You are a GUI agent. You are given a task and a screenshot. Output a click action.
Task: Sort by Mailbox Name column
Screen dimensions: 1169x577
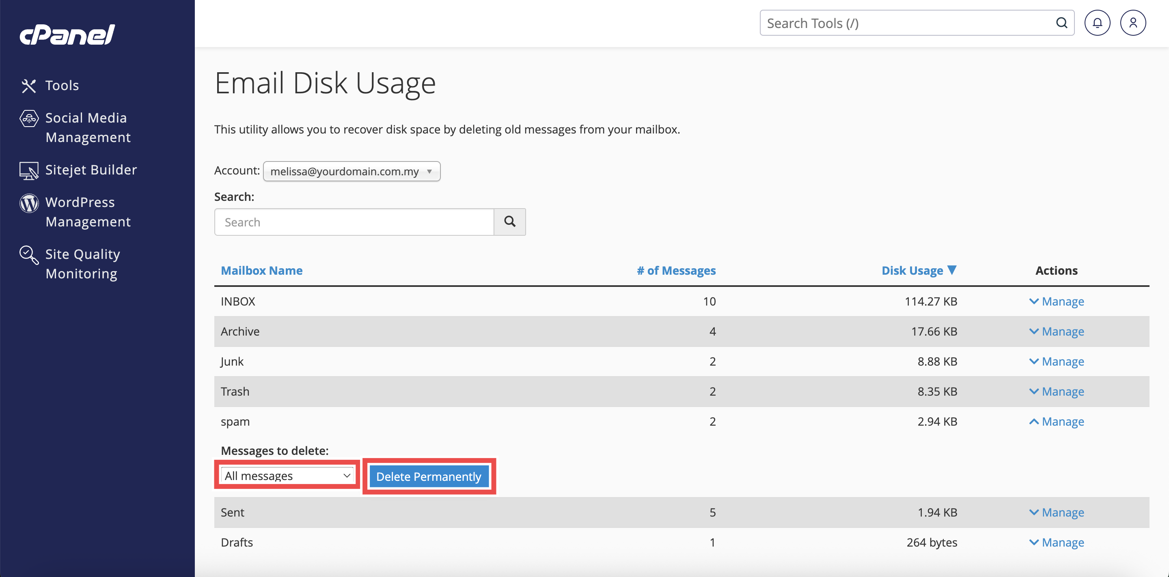point(261,270)
